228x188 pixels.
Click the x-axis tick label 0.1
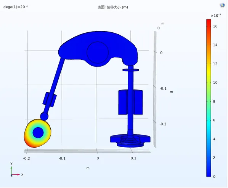[x=133, y=158]
